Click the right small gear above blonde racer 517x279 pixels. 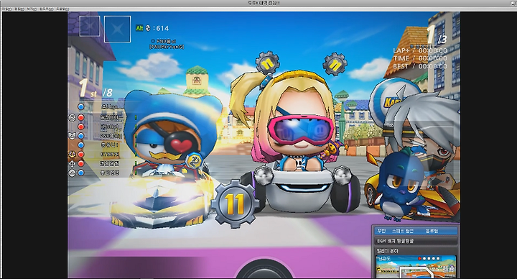tap(335, 64)
